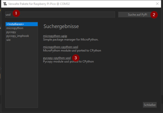Click the red number 3 marker

click(76, 58)
